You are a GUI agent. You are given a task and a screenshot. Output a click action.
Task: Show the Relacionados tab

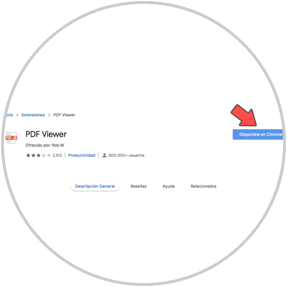204,186
